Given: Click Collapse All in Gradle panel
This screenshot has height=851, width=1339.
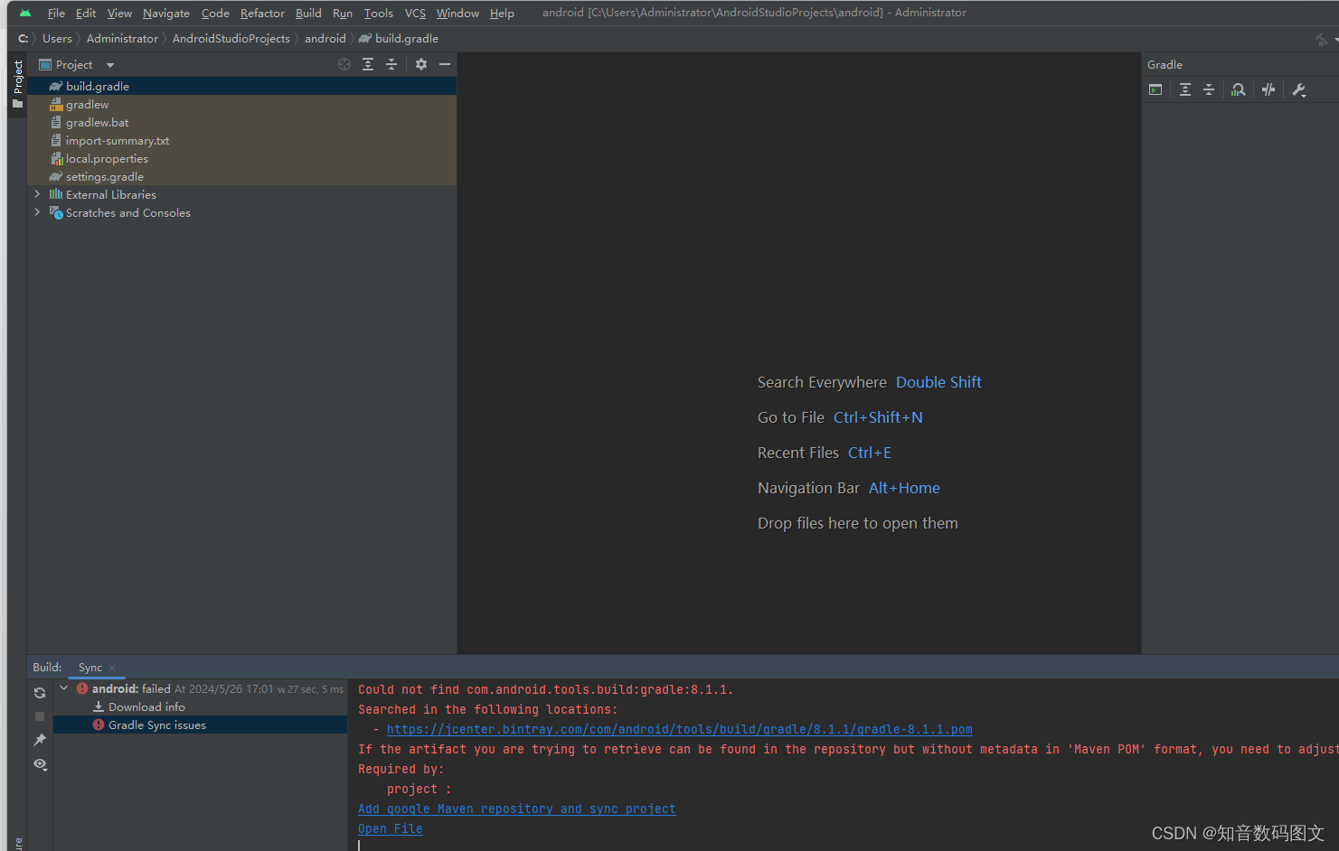Looking at the screenshot, I should click(x=1209, y=89).
